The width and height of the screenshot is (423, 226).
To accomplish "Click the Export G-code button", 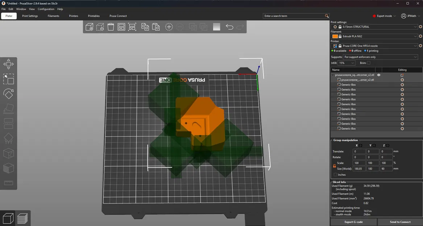I will [353, 222].
